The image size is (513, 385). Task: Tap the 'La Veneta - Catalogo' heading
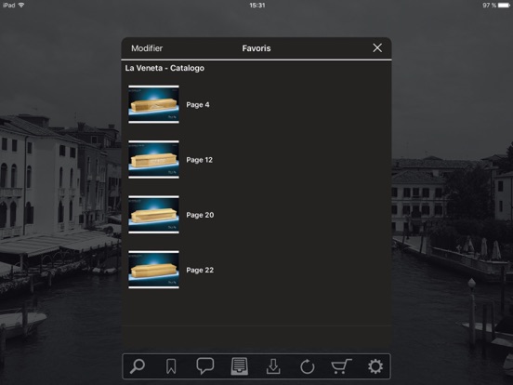click(164, 68)
